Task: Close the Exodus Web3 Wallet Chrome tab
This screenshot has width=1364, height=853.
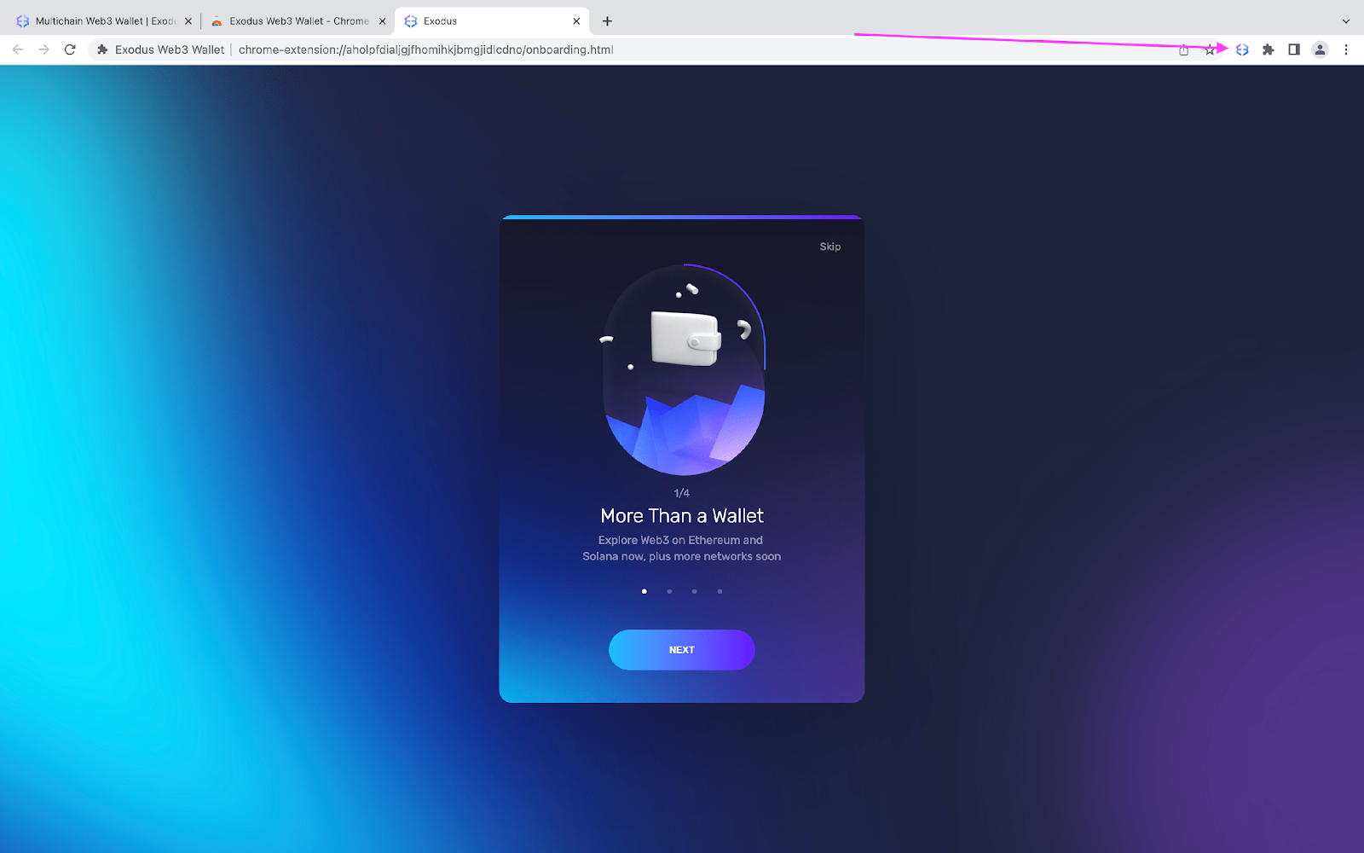Action: click(382, 21)
